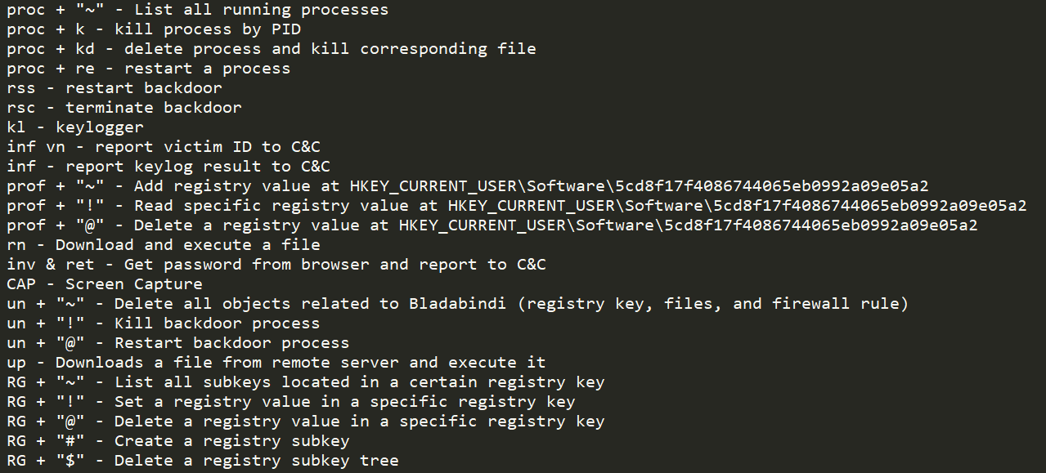Screen dimensions: 1046x473
Task: Click the "kill process by PID" line
Action: [x=154, y=29]
